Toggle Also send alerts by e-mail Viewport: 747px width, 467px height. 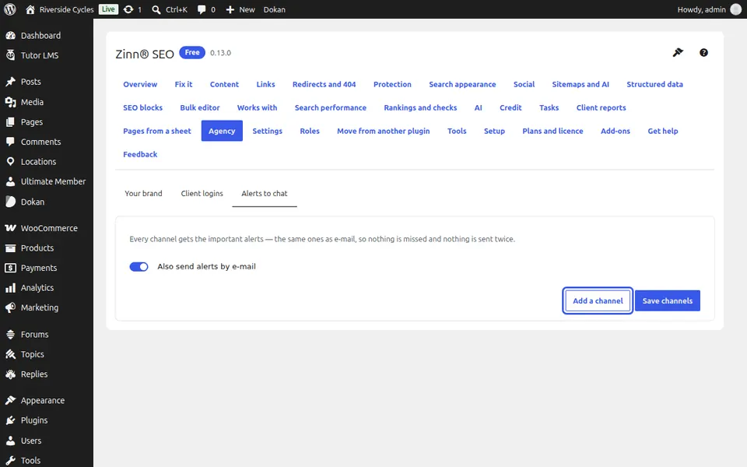click(139, 267)
